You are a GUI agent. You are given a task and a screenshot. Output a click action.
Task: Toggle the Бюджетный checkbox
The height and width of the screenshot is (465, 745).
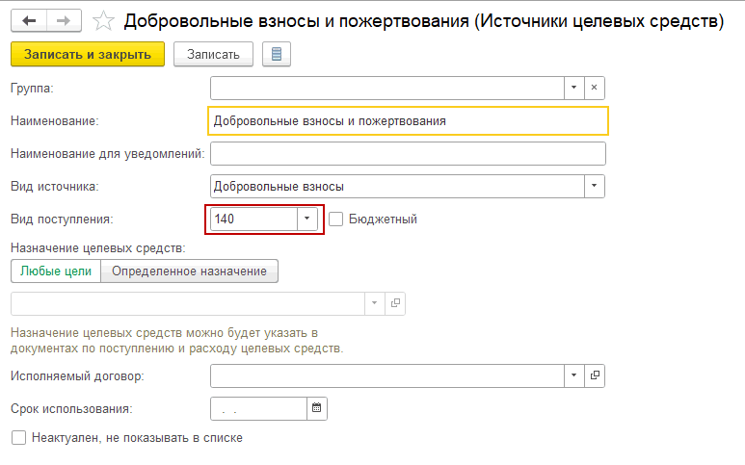pyautogui.click(x=336, y=220)
